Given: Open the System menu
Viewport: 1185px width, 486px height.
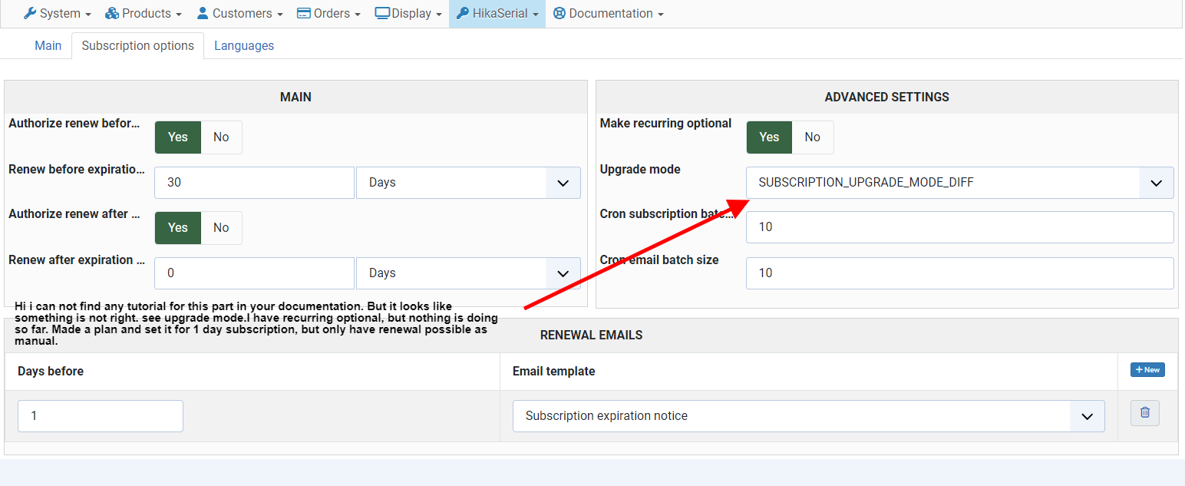Looking at the screenshot, I should 58,13.
